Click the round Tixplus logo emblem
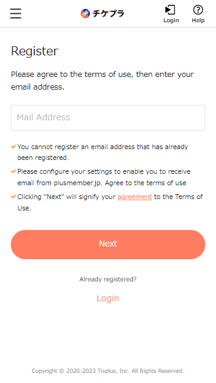 (x=85, y=14)
